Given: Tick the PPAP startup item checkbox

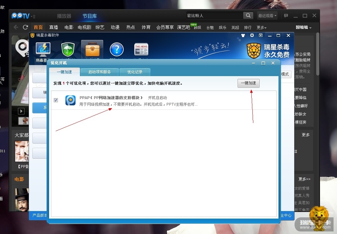Looking at the screenshot, I should 56,100.
